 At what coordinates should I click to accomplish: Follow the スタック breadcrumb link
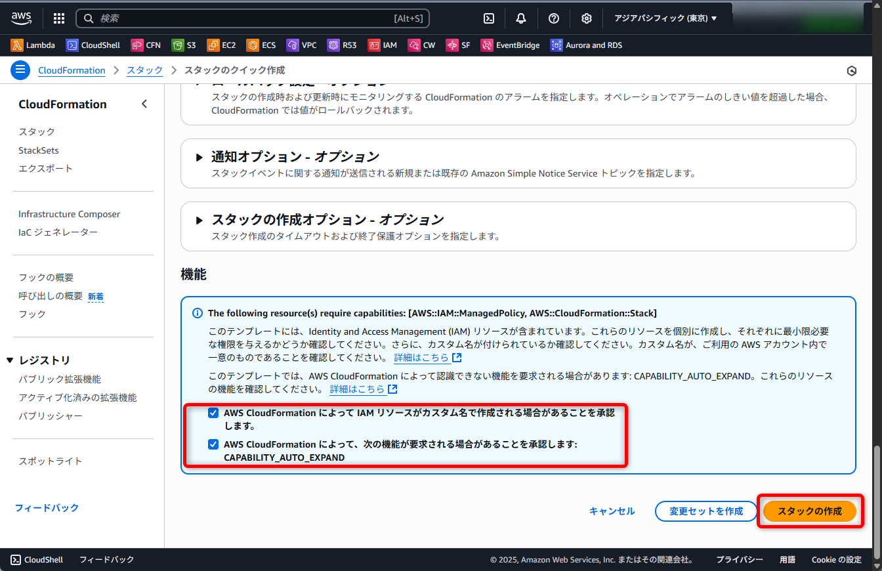pyautogui.click(x=144, y=70)
